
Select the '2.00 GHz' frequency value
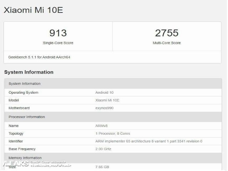(103, 149)
